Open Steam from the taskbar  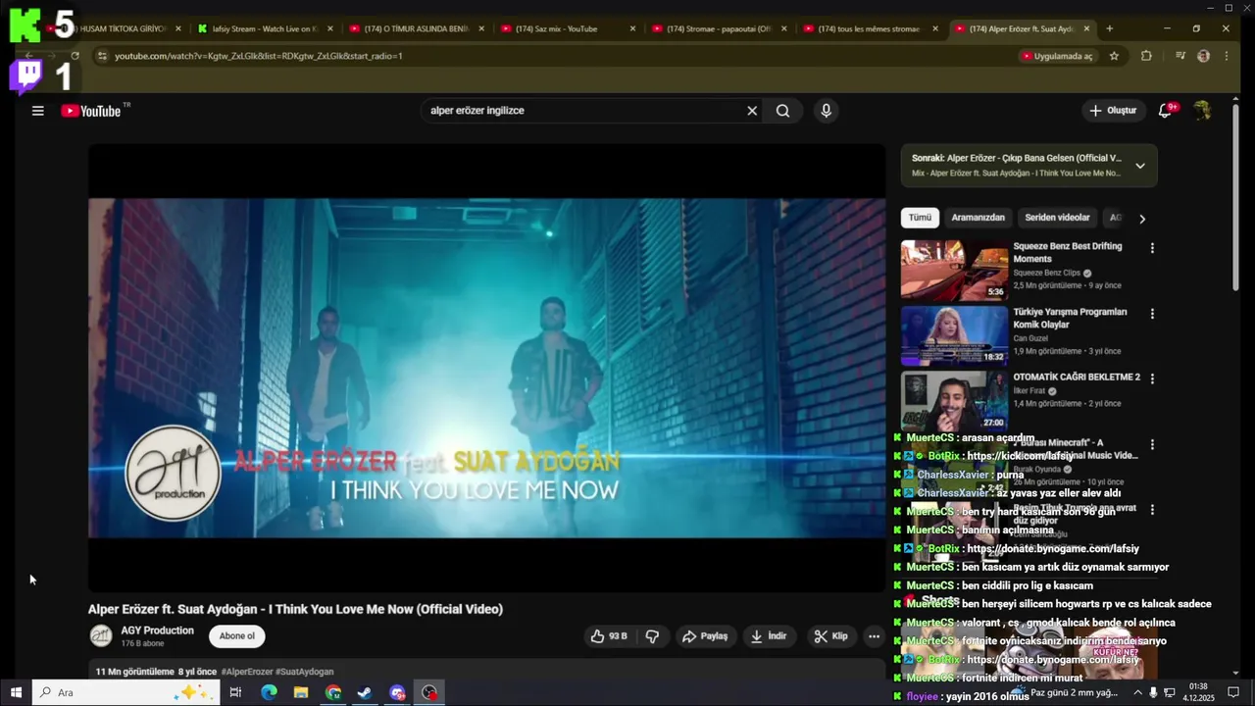coord(365,692)
